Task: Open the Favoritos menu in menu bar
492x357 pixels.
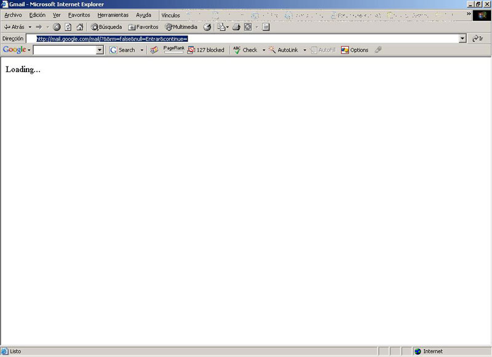Action: [x=79, y=15]
